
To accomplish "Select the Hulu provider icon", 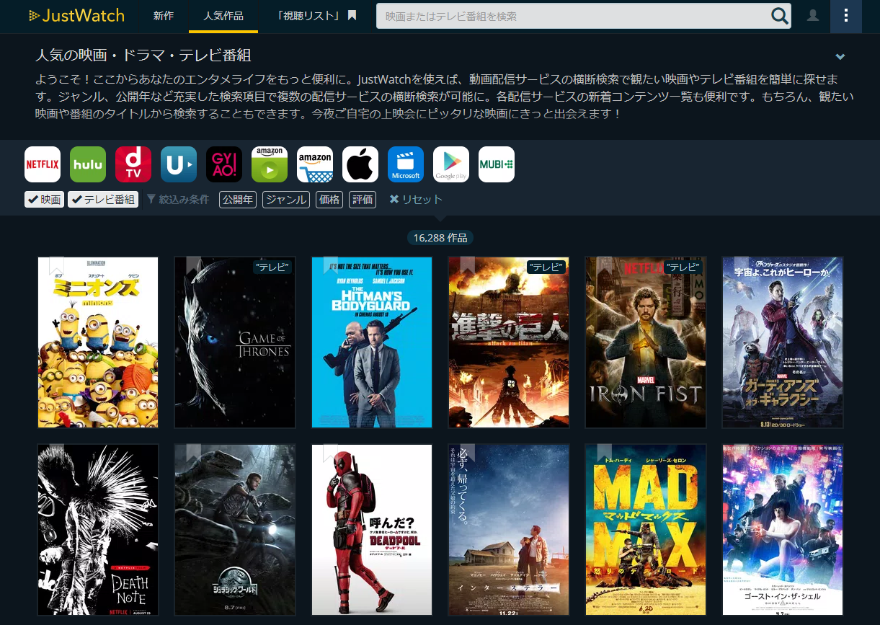I will (x=88, y=164).
